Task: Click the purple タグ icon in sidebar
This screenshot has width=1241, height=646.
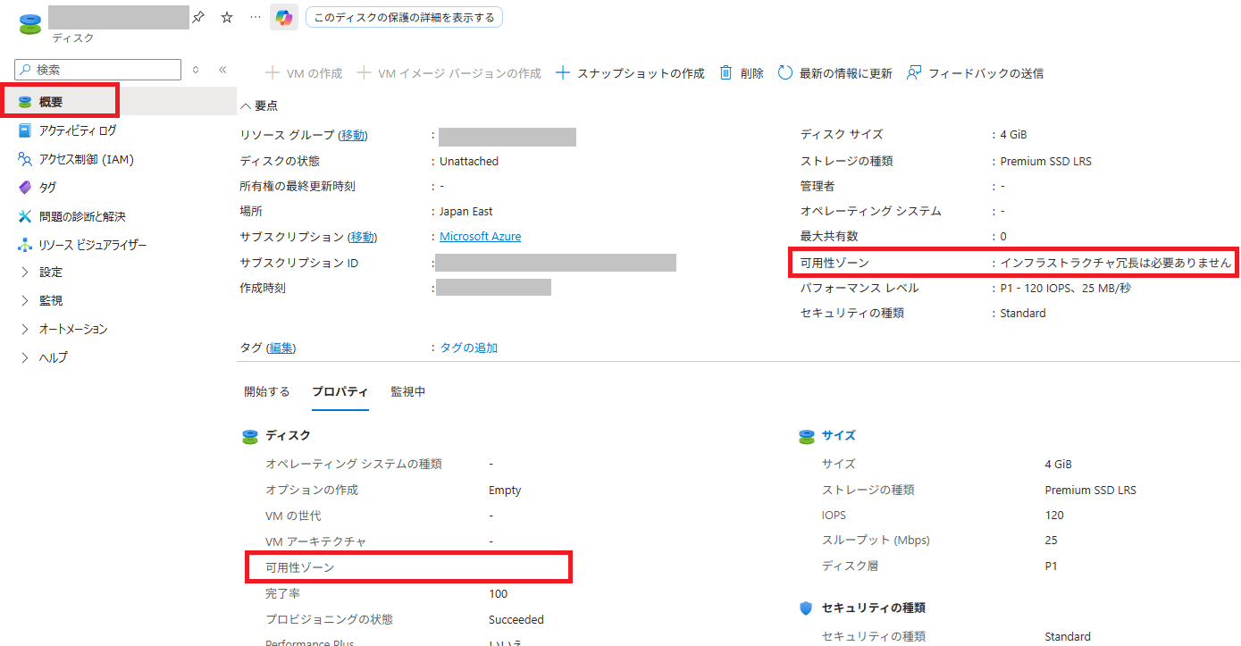Action: pyautogui.click(x=25, y=188)
